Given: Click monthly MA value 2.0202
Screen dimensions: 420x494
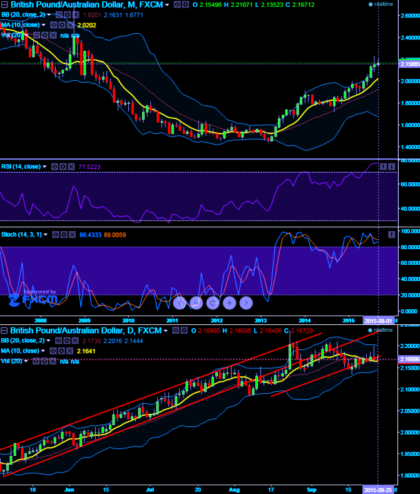Looking at the screenshot, I should (x=86, y=25).
